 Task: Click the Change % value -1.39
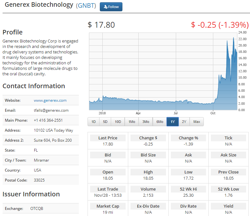point(188,144)
